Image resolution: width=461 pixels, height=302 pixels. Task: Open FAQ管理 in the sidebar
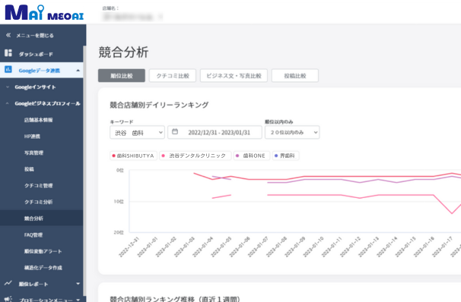point(33,235)
